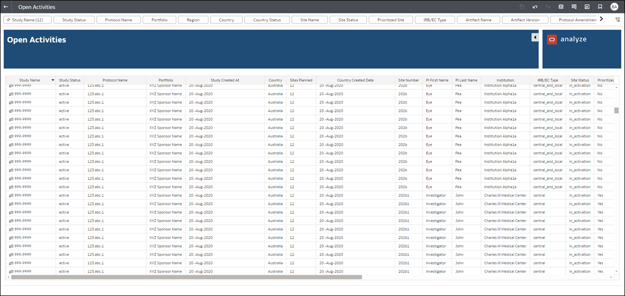Open the IRB/EC Type filter
Image resolution: width=625 pixels, height=296 pixels.
click(435, 20)
